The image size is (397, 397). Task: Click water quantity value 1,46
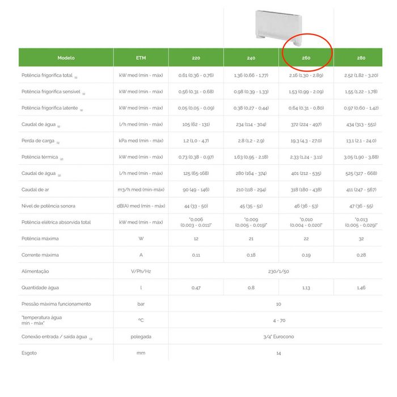[361, 288]
